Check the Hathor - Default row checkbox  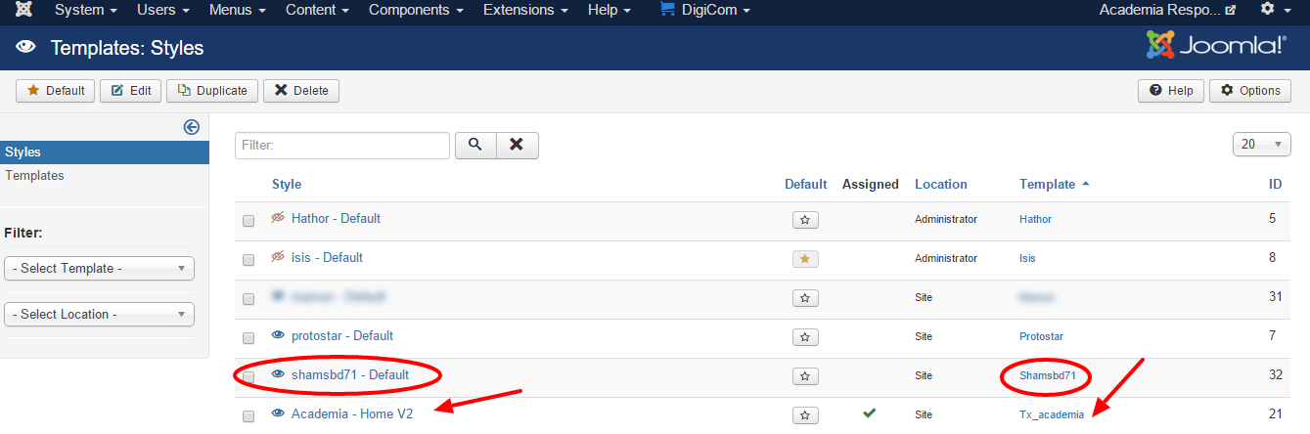coord(248,221)
